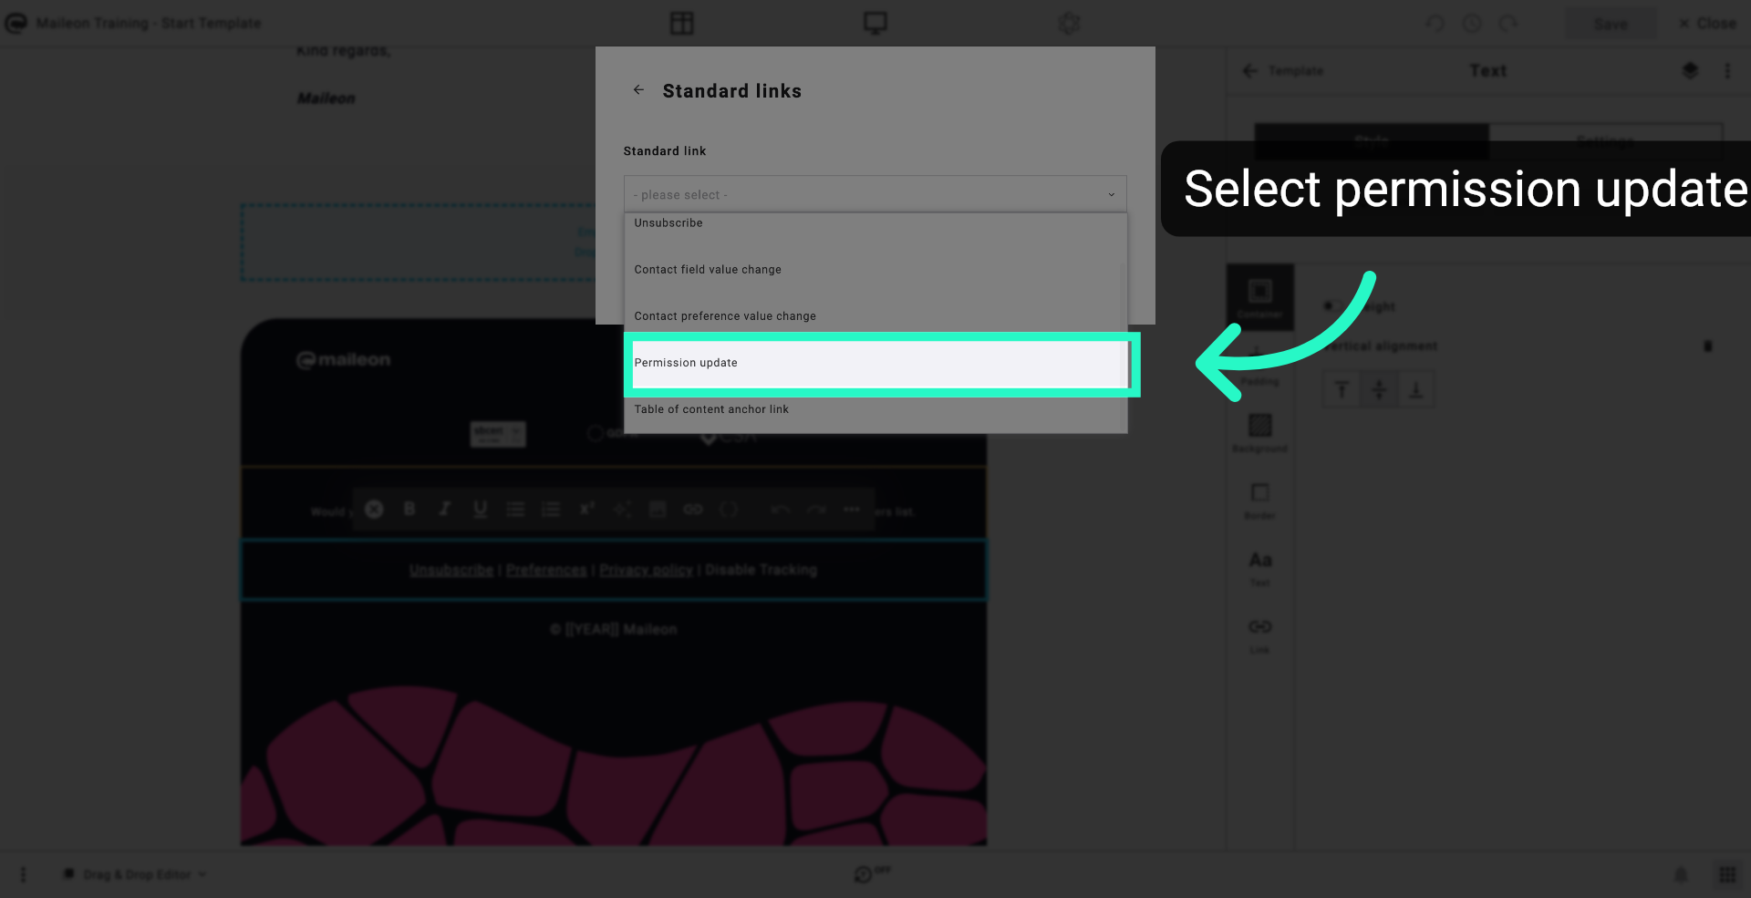The width and height of the screenshot is (1751, 898).
Task: Open notifications bell in bottom bar
Action: coord(1681,874)
